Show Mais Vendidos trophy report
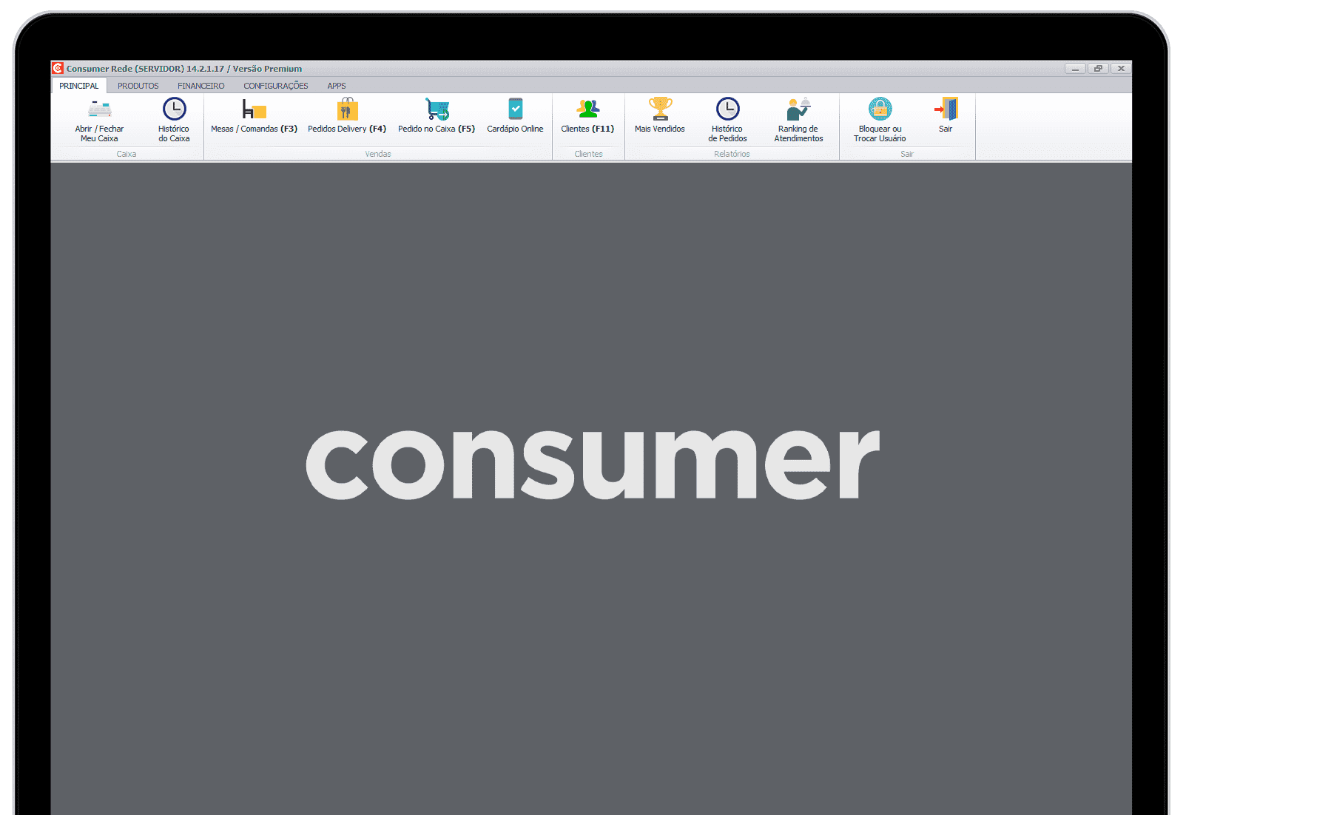This screenshot has width=1331, height=815. (660, 116)
